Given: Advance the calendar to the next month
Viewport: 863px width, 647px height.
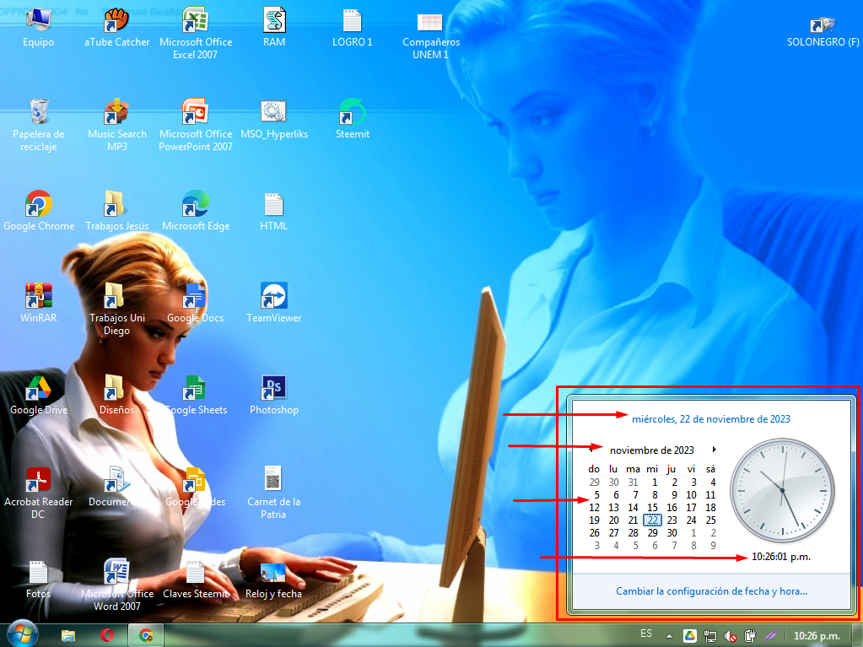Looking at the screenshot, I should [x=714, y=450].
